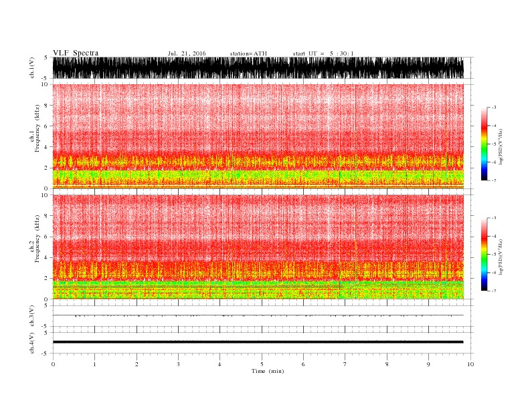530x409 pixels.
Task: Click the "-5" tick on ch.1 colorbar
Action: [x=494, y=144]
